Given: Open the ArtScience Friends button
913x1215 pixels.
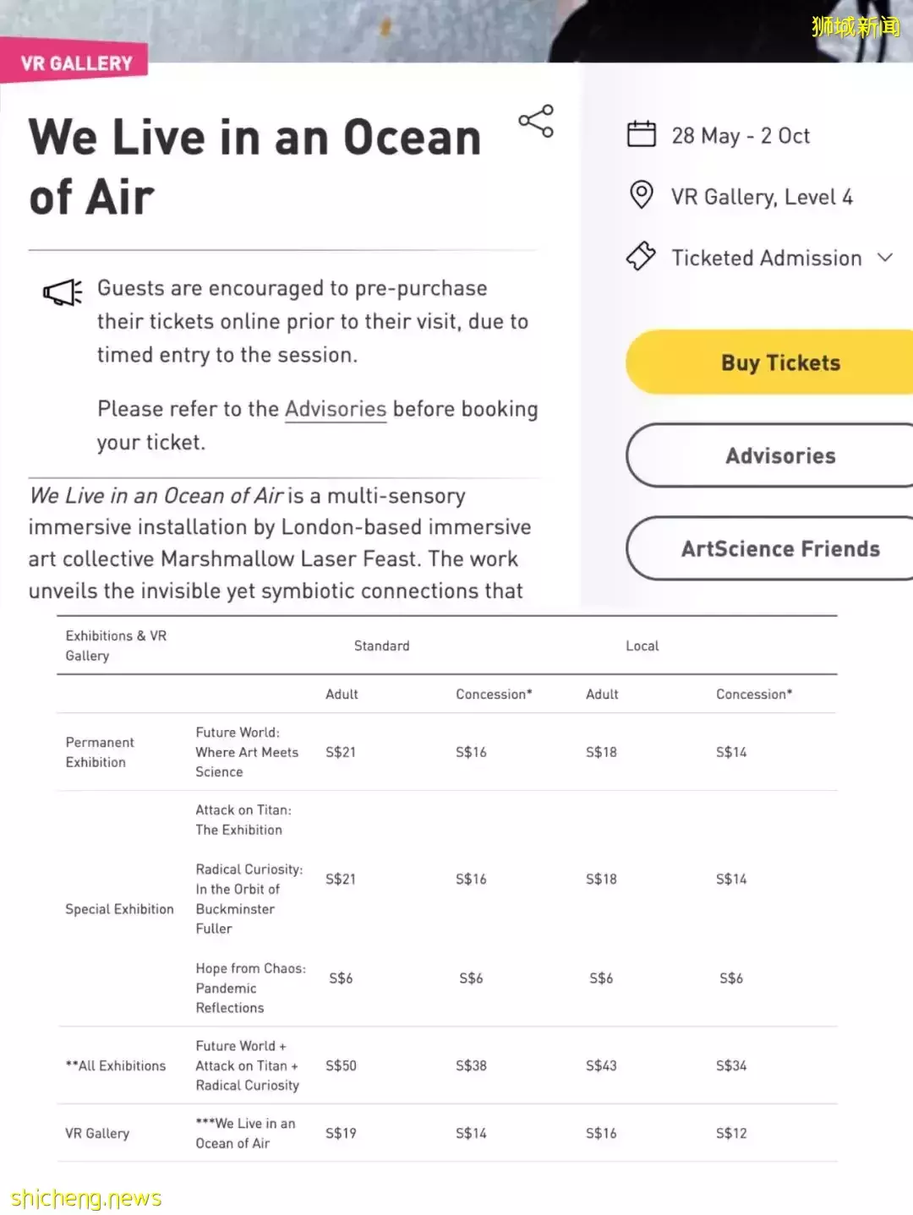Looking at the screenshot, I should (779, 549).
